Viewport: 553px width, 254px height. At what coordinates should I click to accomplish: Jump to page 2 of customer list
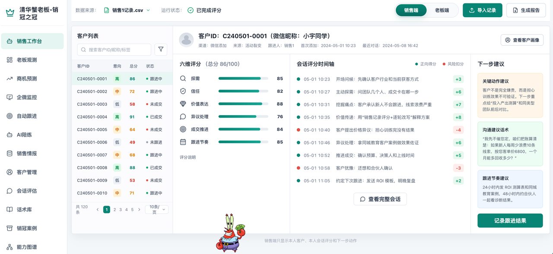(x=114, y=210)
